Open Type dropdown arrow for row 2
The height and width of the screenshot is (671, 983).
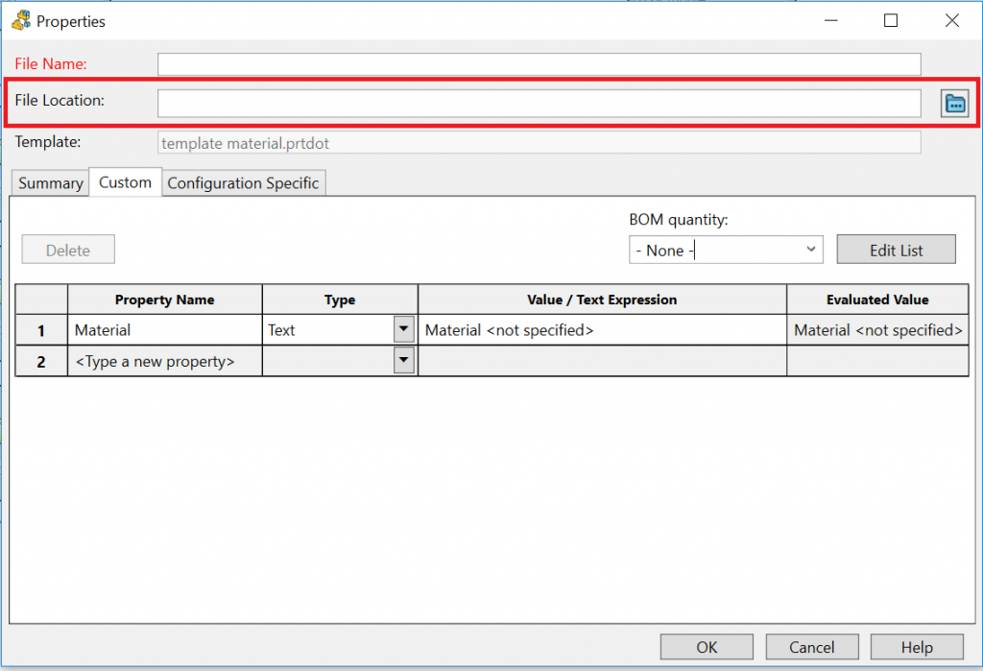tap(404, 361)
